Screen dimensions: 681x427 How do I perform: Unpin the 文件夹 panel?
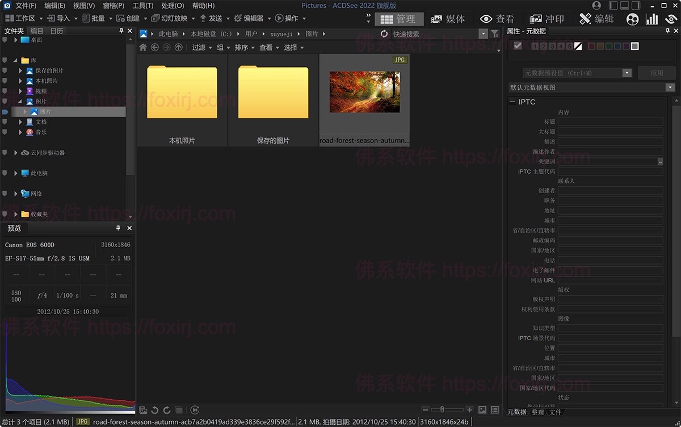121,31
